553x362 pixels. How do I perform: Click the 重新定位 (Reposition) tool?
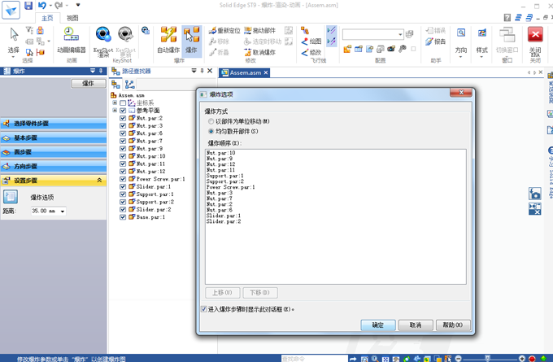pyautogui.click(x=224, y=31)
